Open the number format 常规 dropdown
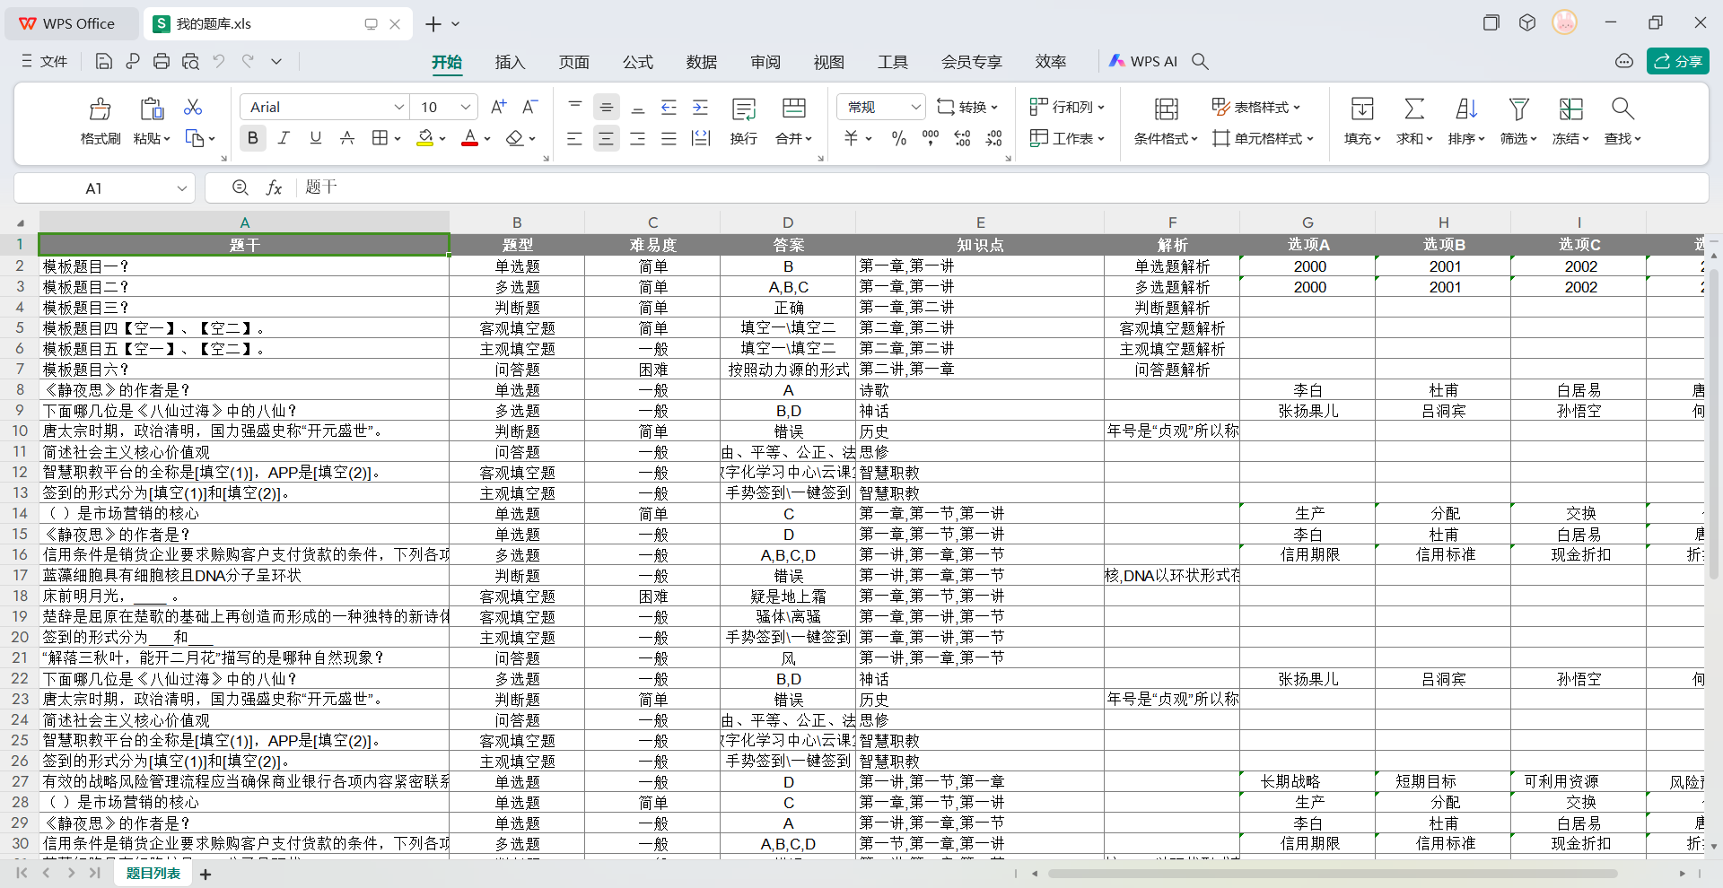This screenshot has width=1723, height=888. [x=915, y=108]
